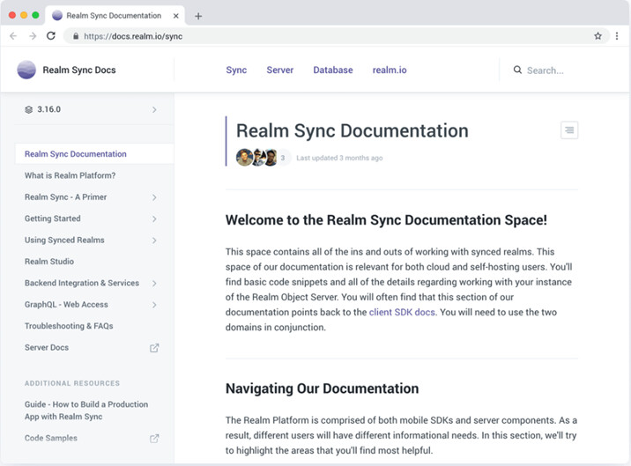Open Guide - How to Build a Production App
The image size is (631, 466).
(x=86, y=411)
